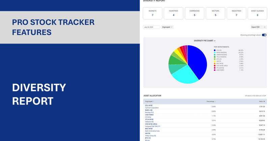270x141 pixels.
Task: Click the Vanguard S&P 500 ETF name
Action: (153, 127)
